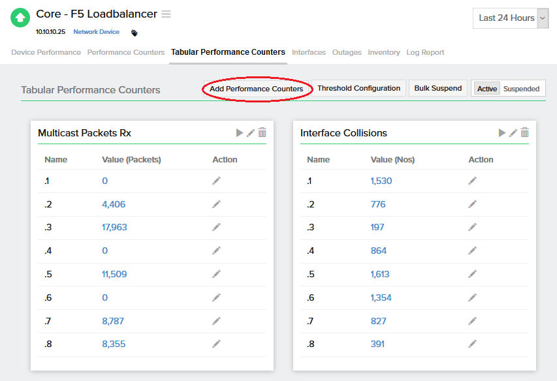Edit the Multicast Packets Rx card with pencil icon
The width and height of the screenshot is (557, 381).
coord(251,132)
